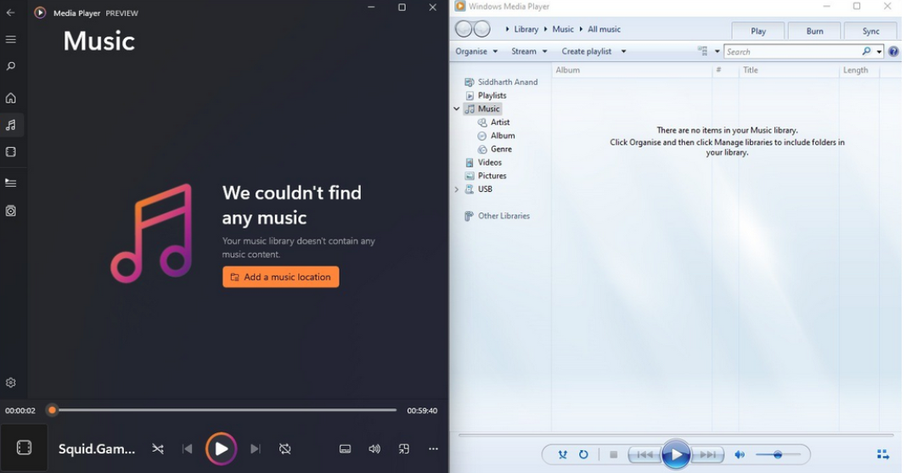The image size is (906, 473).
Task: Open the Stream dropdown menu
Action: point(529,52)
